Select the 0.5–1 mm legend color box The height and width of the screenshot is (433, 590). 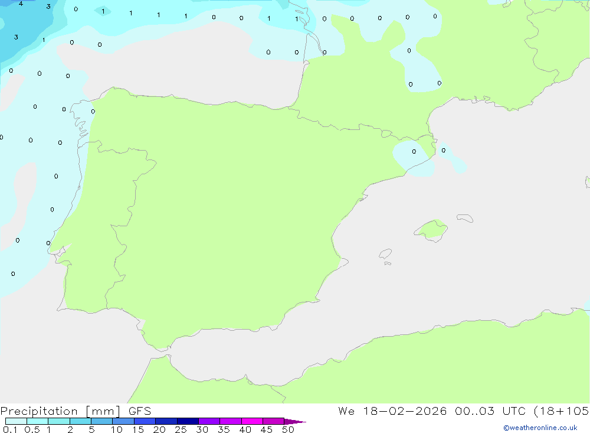(x=38, y=421)
